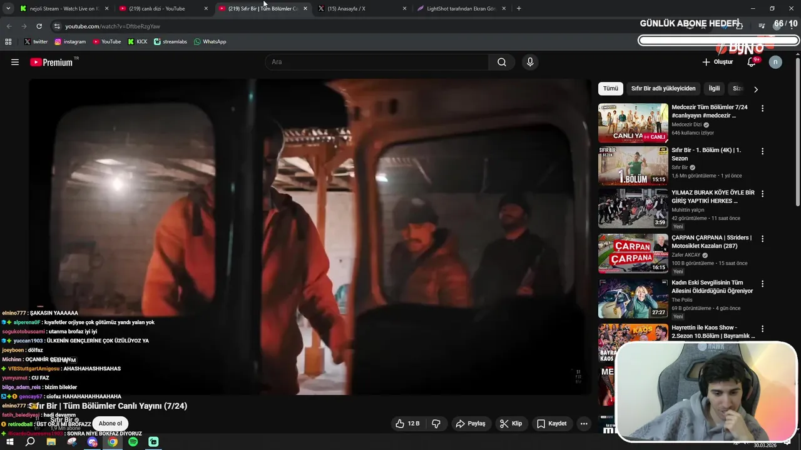The height and width of the screenshot is (450, 801).
Task: Click the page vertical scrollbar
Action: click(797, 131)
